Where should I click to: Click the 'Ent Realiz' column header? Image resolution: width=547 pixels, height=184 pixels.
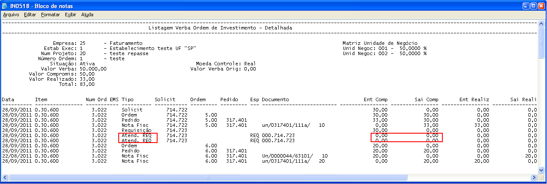474,99
